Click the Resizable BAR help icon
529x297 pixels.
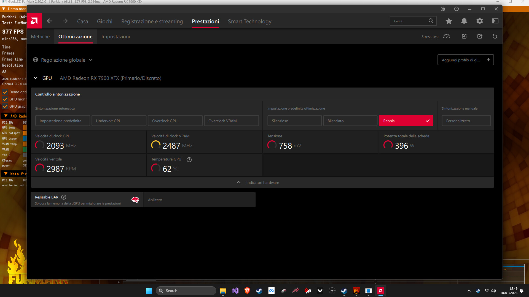pos(64,197)
